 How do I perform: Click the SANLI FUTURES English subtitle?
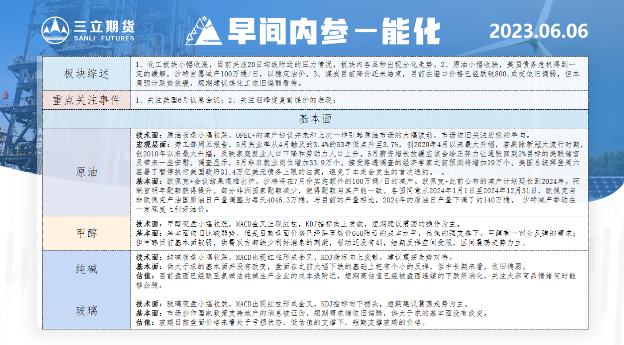pyautogui.click(x=103, y=38)
